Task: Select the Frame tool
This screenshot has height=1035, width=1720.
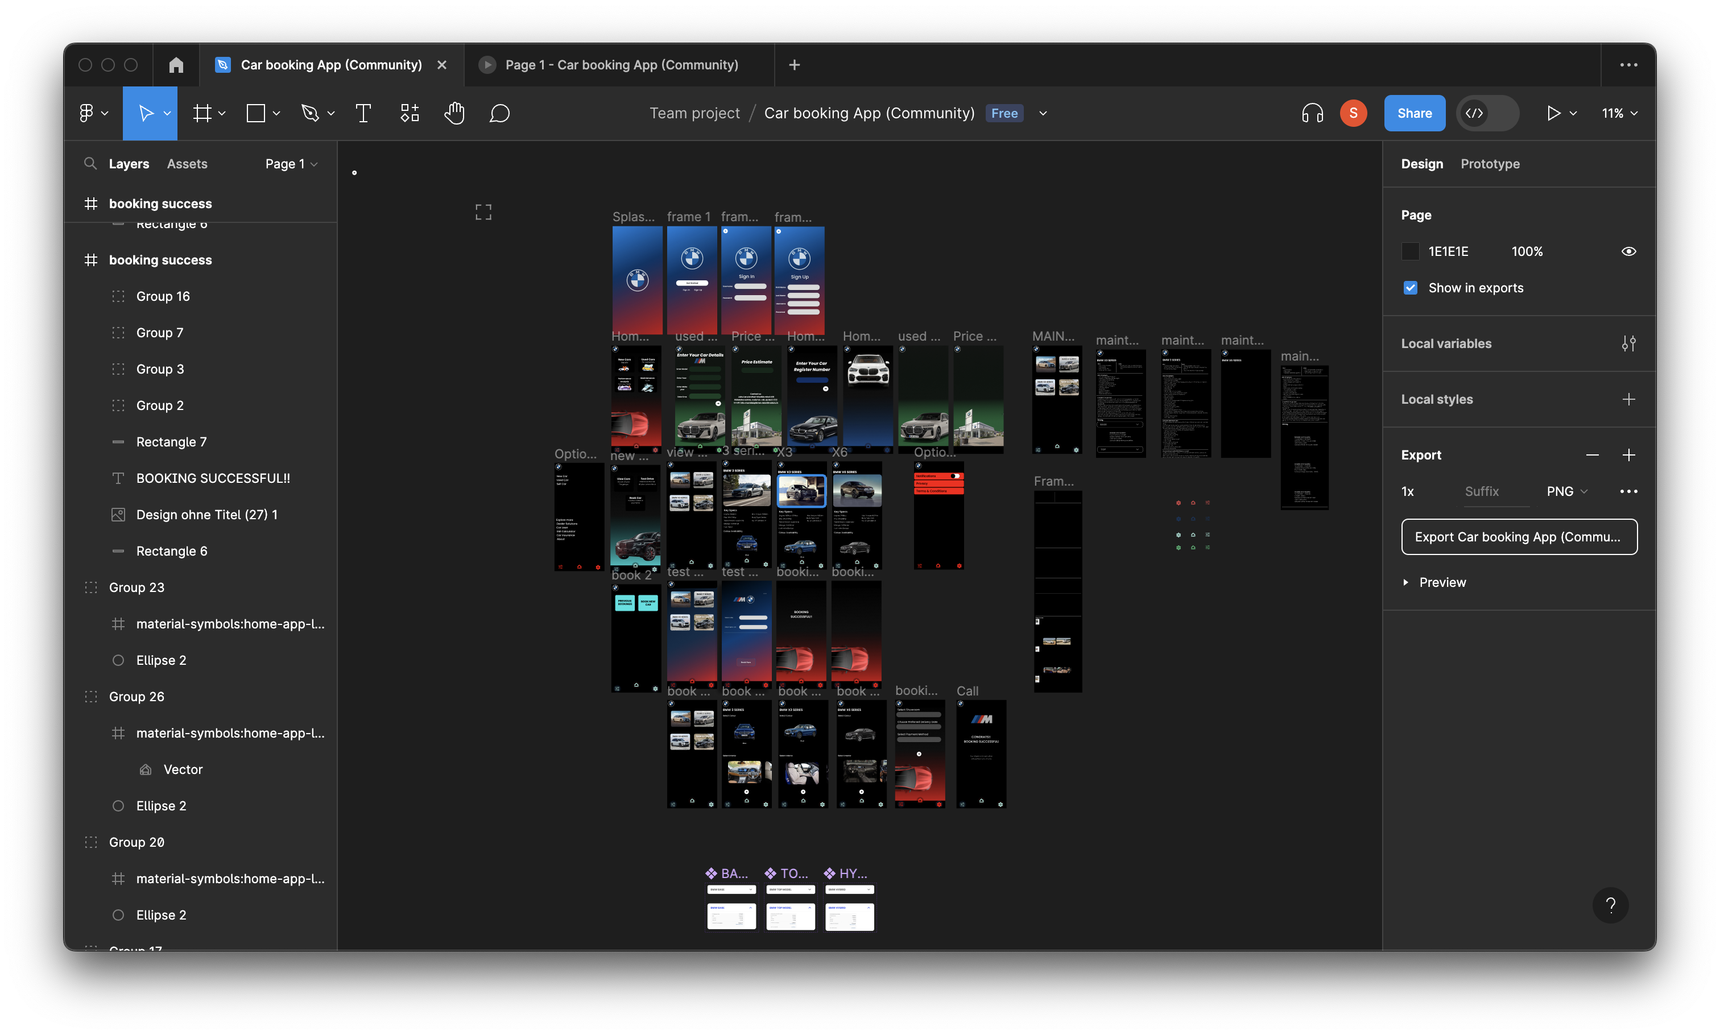Action: 202,113
